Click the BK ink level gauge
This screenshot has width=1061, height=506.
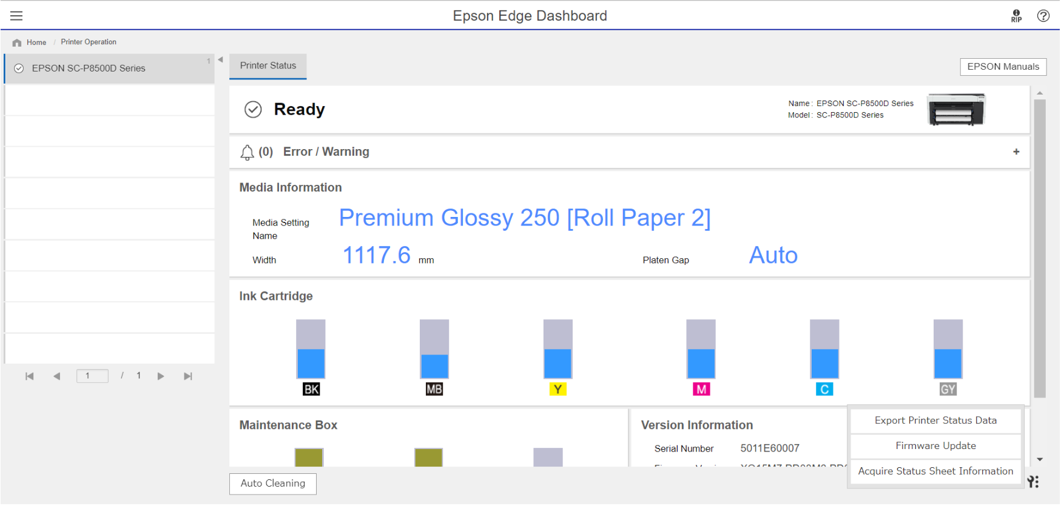coord(311,350)
